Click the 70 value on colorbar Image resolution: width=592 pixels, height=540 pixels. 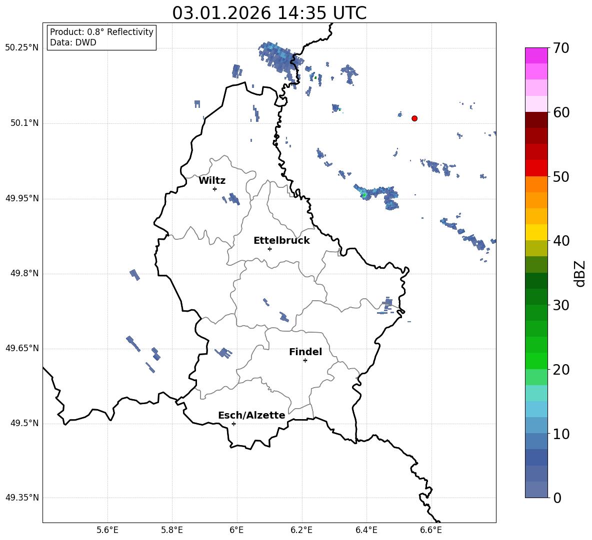(x=561, y=48)
